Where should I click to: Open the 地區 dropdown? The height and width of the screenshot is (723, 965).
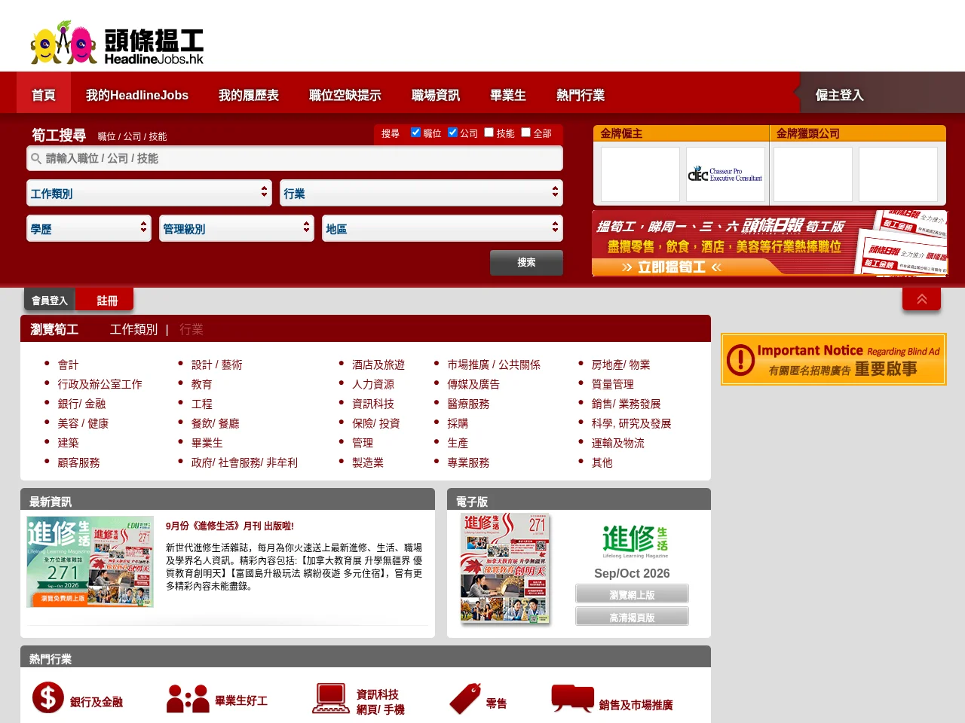click(443, 228)
